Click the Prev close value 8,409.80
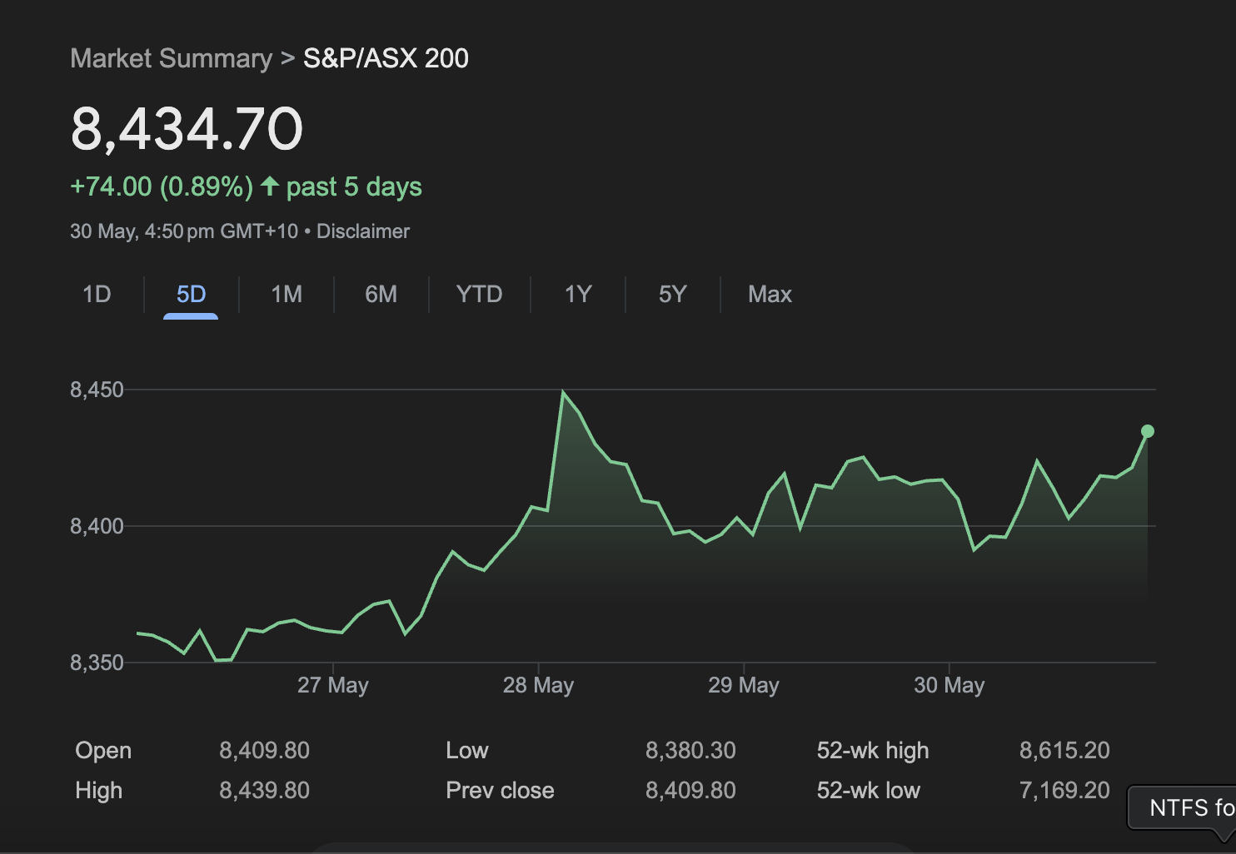This screenshot has height=854, width=1236. pos(690,791)
